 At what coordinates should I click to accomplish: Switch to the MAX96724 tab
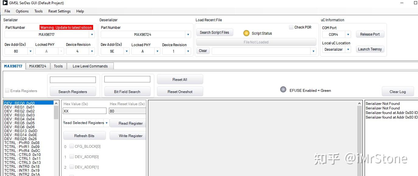click(x=38, y=66)
